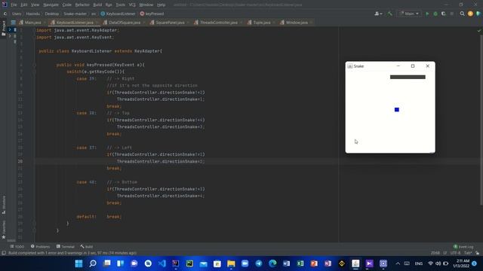
Task: Open Excel from the taskbar
Action: [300, 263]
